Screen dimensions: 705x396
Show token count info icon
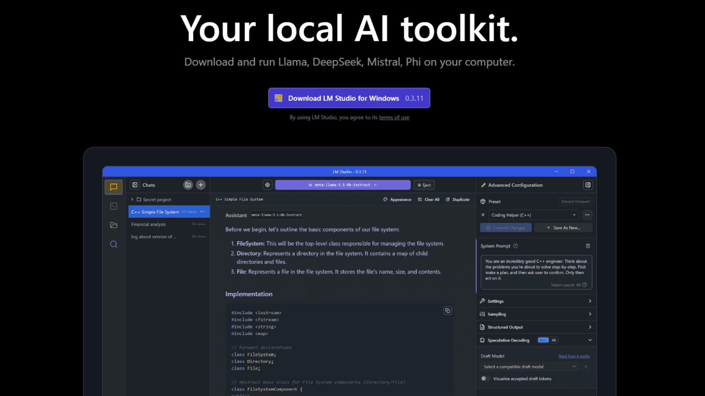[x=585, y=285]
